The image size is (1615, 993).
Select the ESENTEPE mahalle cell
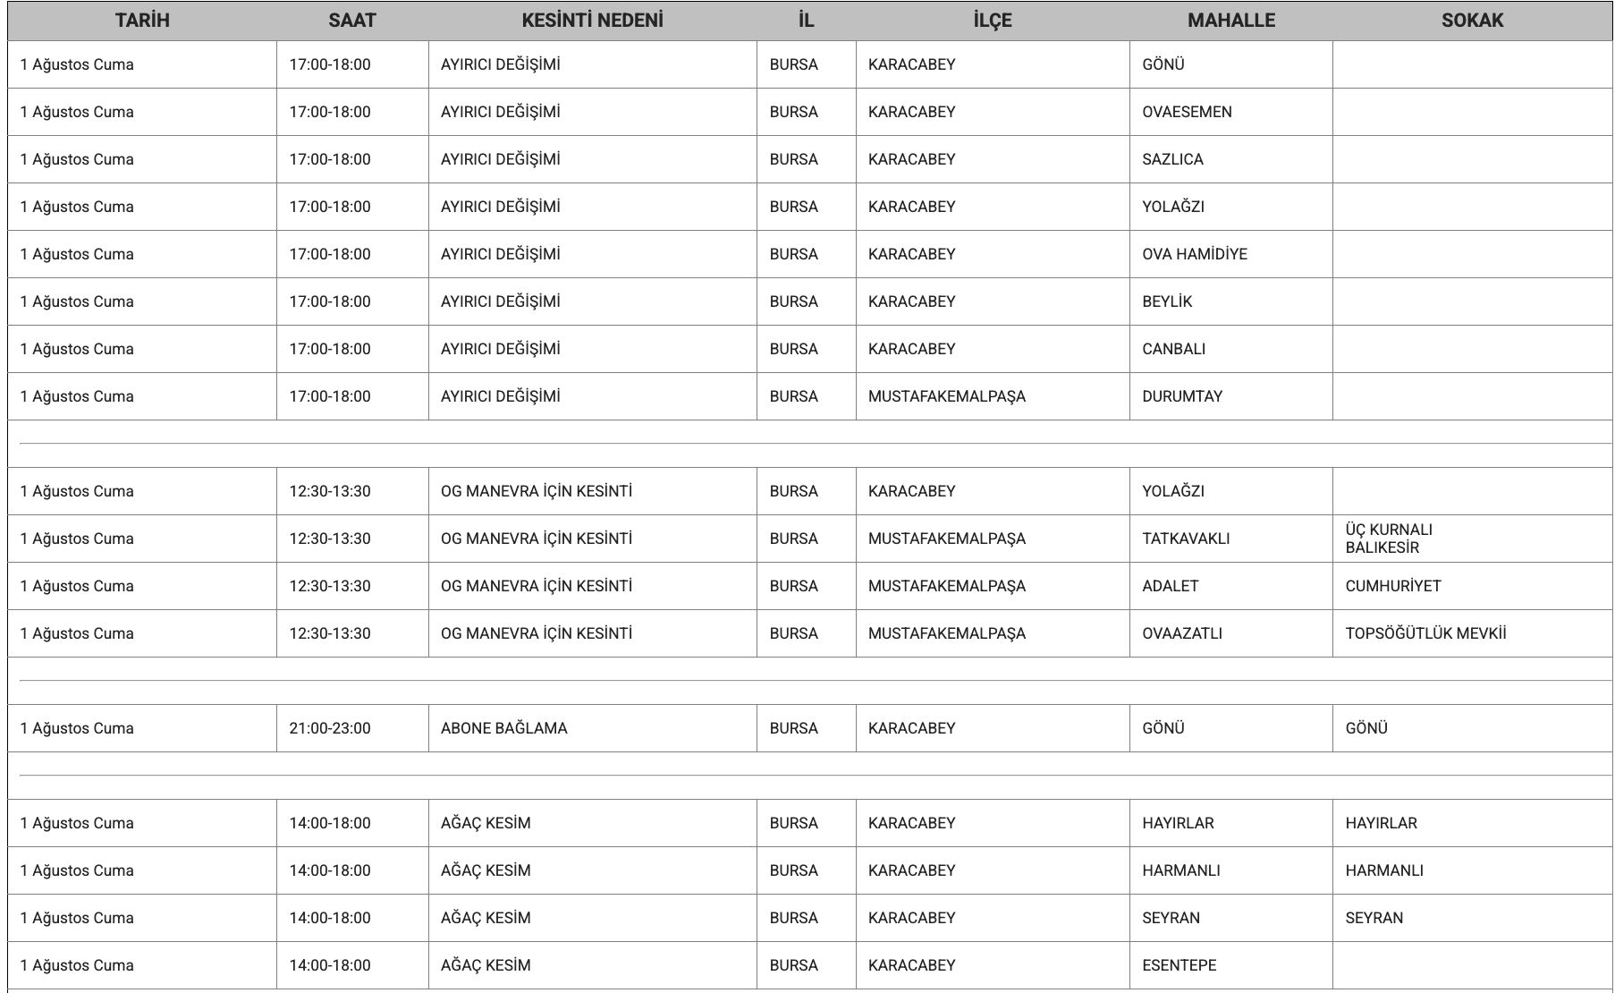click(1179, 965)
